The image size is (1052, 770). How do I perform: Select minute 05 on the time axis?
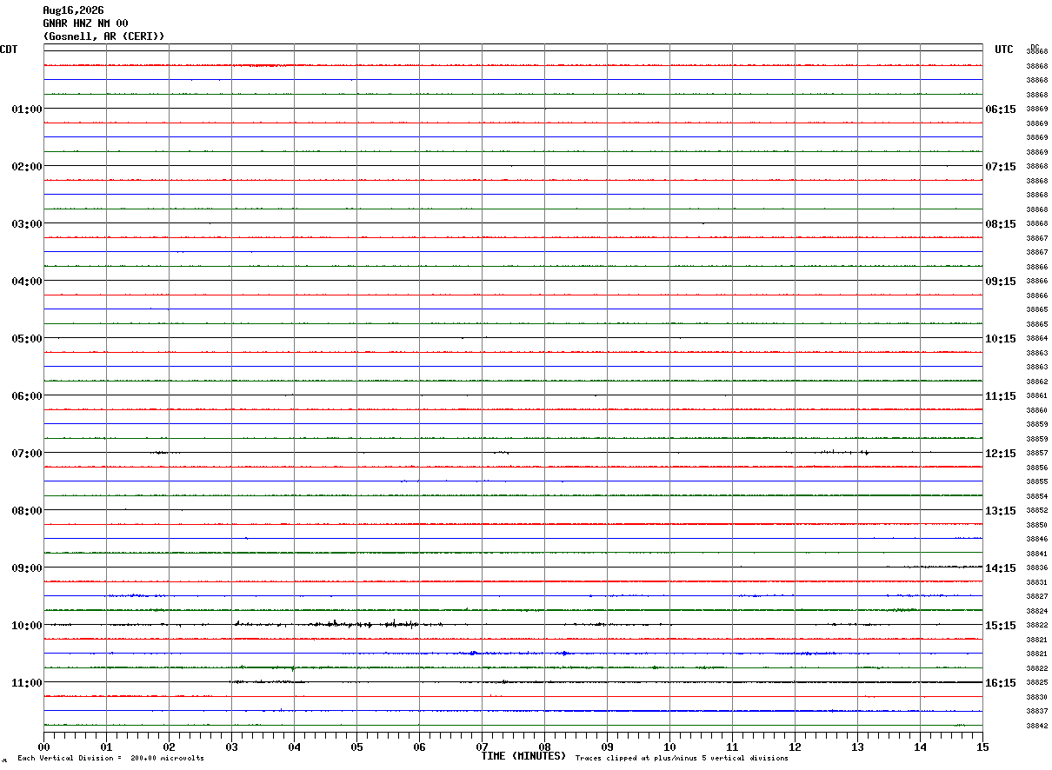pos(356,747)
